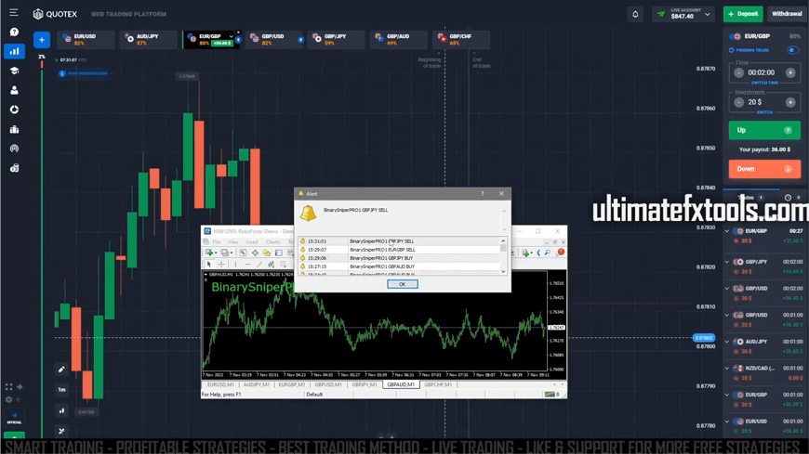
Task: Click the MetaTrader navigator star-folder icon
Action: (267, 253)
